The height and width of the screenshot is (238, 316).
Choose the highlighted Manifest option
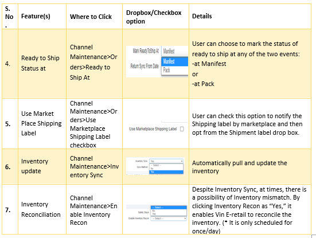[x=175, y=61]
